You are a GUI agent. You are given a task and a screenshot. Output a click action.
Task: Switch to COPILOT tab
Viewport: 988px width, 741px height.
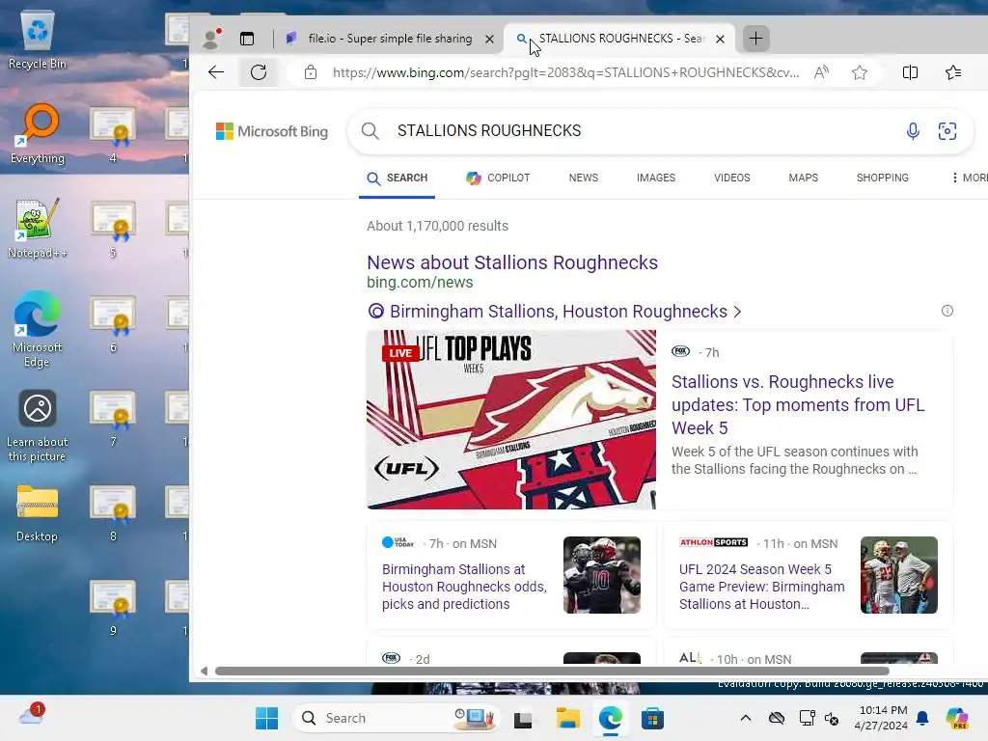tap(498, 178)
